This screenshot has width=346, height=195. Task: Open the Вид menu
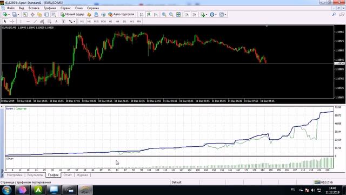point(22,8)
